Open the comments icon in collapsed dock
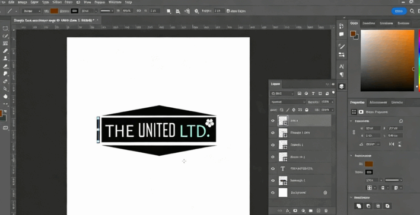 click(341, 34)
